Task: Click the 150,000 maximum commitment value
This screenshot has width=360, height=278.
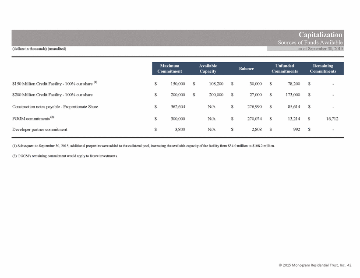Action: tap(178, 84)
